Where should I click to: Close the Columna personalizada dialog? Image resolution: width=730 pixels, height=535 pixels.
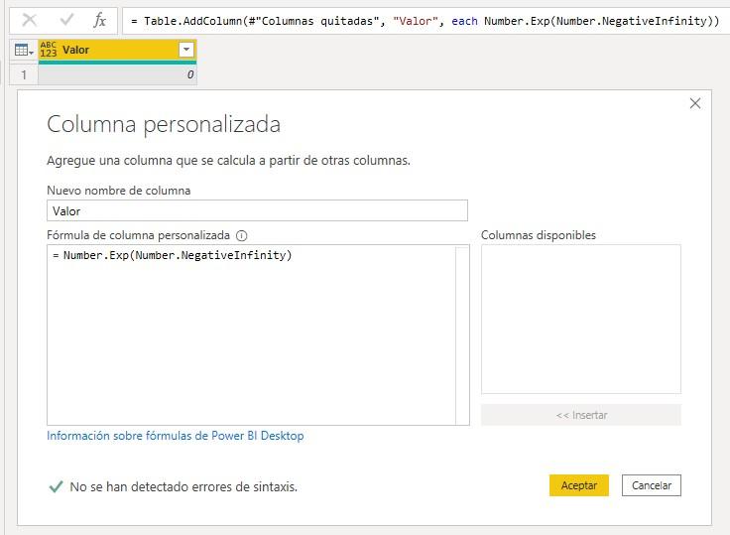(694, 103)
